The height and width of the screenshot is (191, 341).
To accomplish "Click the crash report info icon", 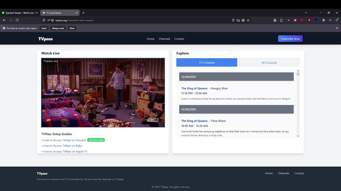I will 4,28.
